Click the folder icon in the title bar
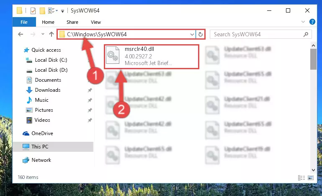The height and width of the screenshot is (196, 322). tap(20, 10)
